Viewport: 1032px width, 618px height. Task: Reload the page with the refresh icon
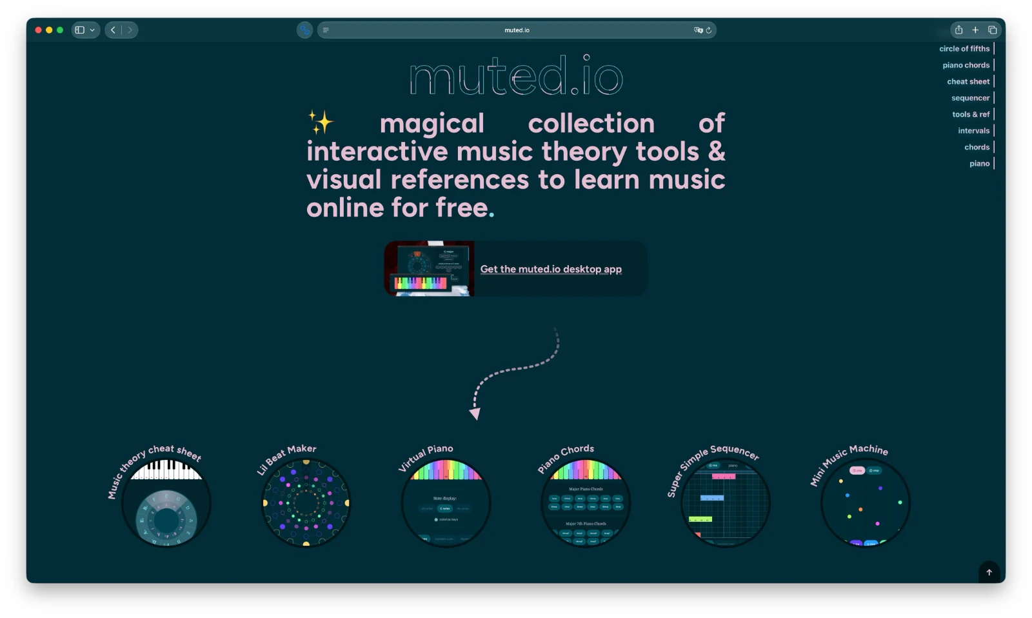[x=709, y=30]
